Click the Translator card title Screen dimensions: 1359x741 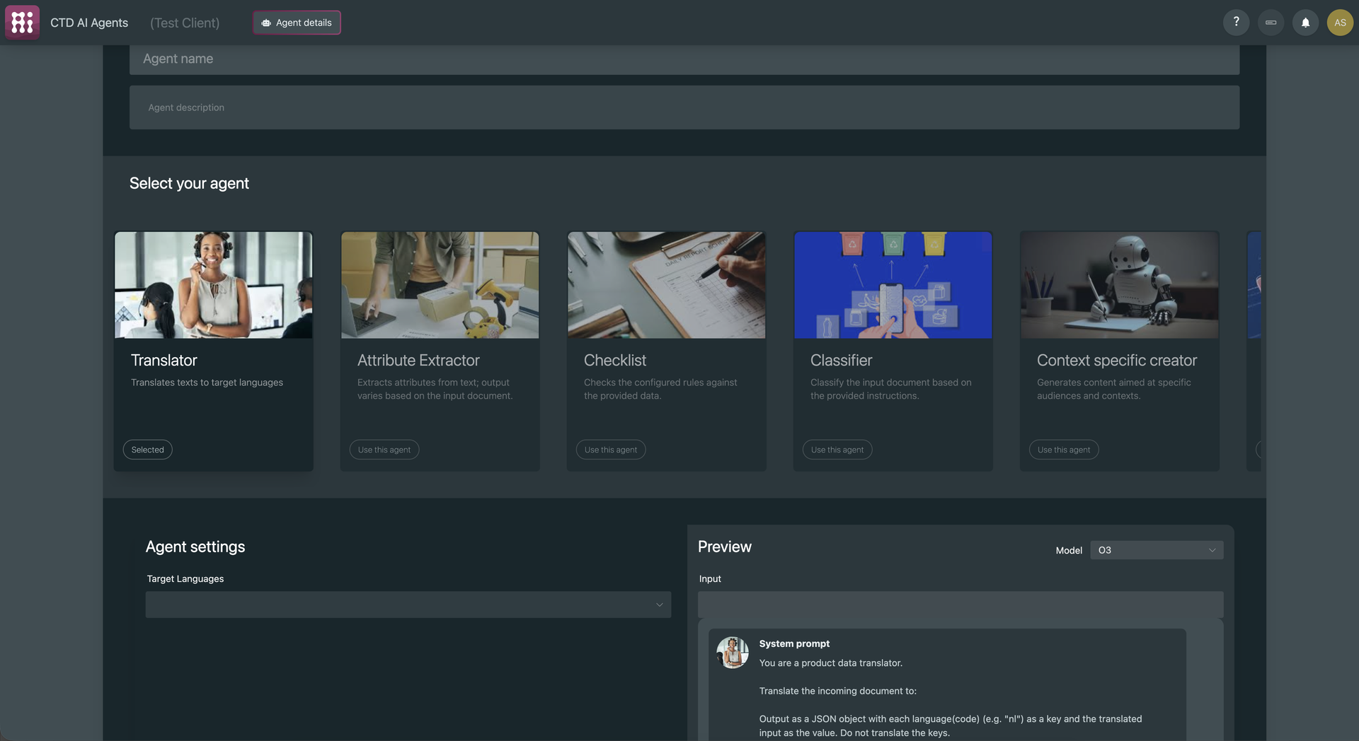tap(164, 361)
